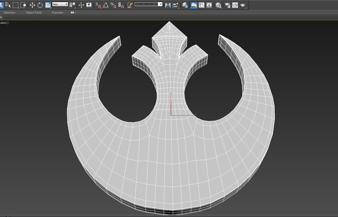The width and height of the screenshot is (338, 217).
Task: Render the scene with teapot Render Production
Action: (x=244, y=5)
